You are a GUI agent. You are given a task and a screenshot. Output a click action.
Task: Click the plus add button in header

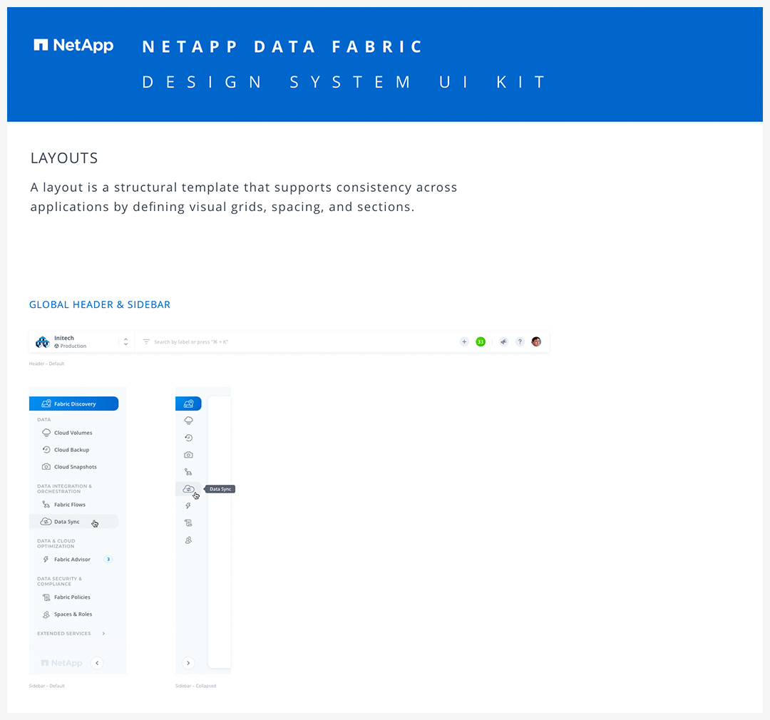click(x=464, y=341)
